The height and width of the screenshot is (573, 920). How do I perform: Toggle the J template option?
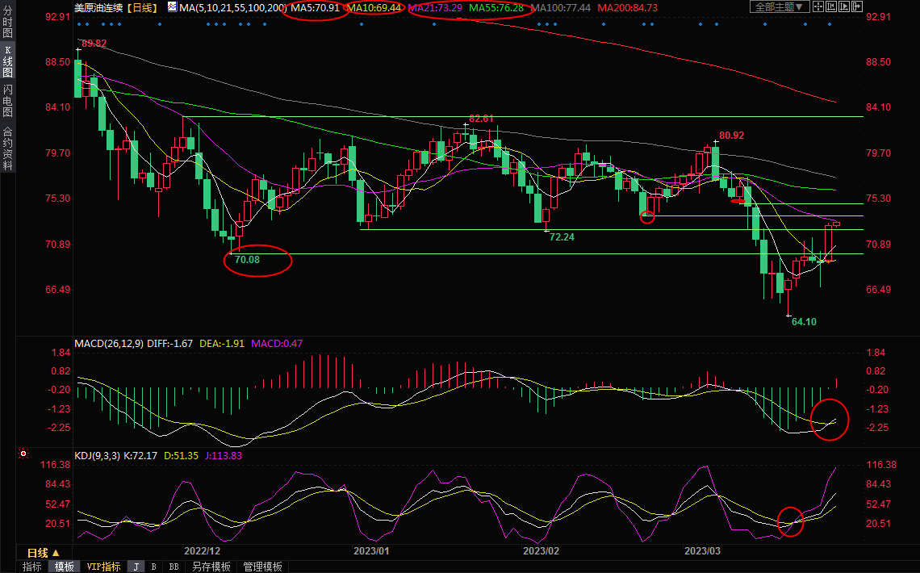point(136,567)
